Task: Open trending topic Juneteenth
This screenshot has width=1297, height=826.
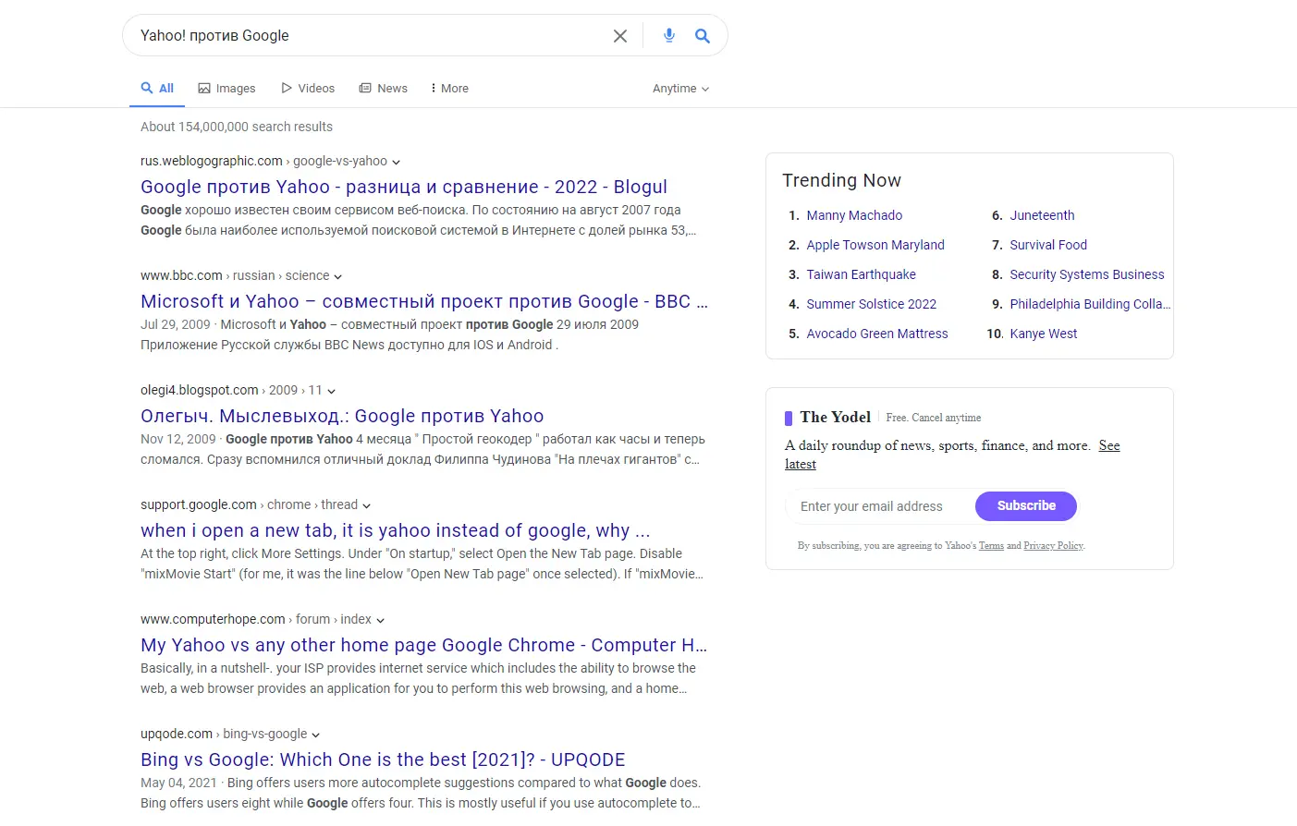Action: click(x=1042, y=215)
